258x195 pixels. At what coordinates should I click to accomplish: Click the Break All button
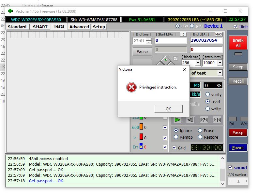click(x=238, y=43)
